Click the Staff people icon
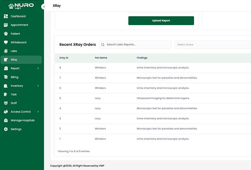Screen dimensions: 251x170 point(6,103)
